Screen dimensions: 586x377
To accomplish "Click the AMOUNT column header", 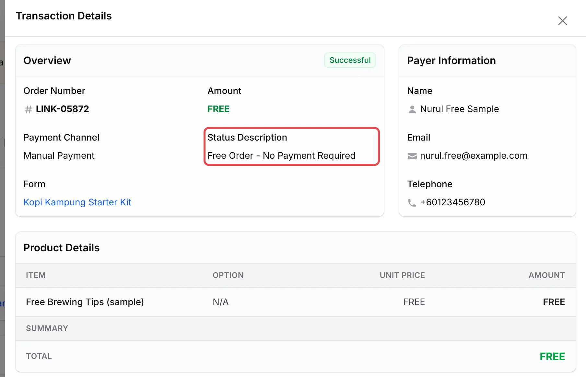I will tap(547, 275).
